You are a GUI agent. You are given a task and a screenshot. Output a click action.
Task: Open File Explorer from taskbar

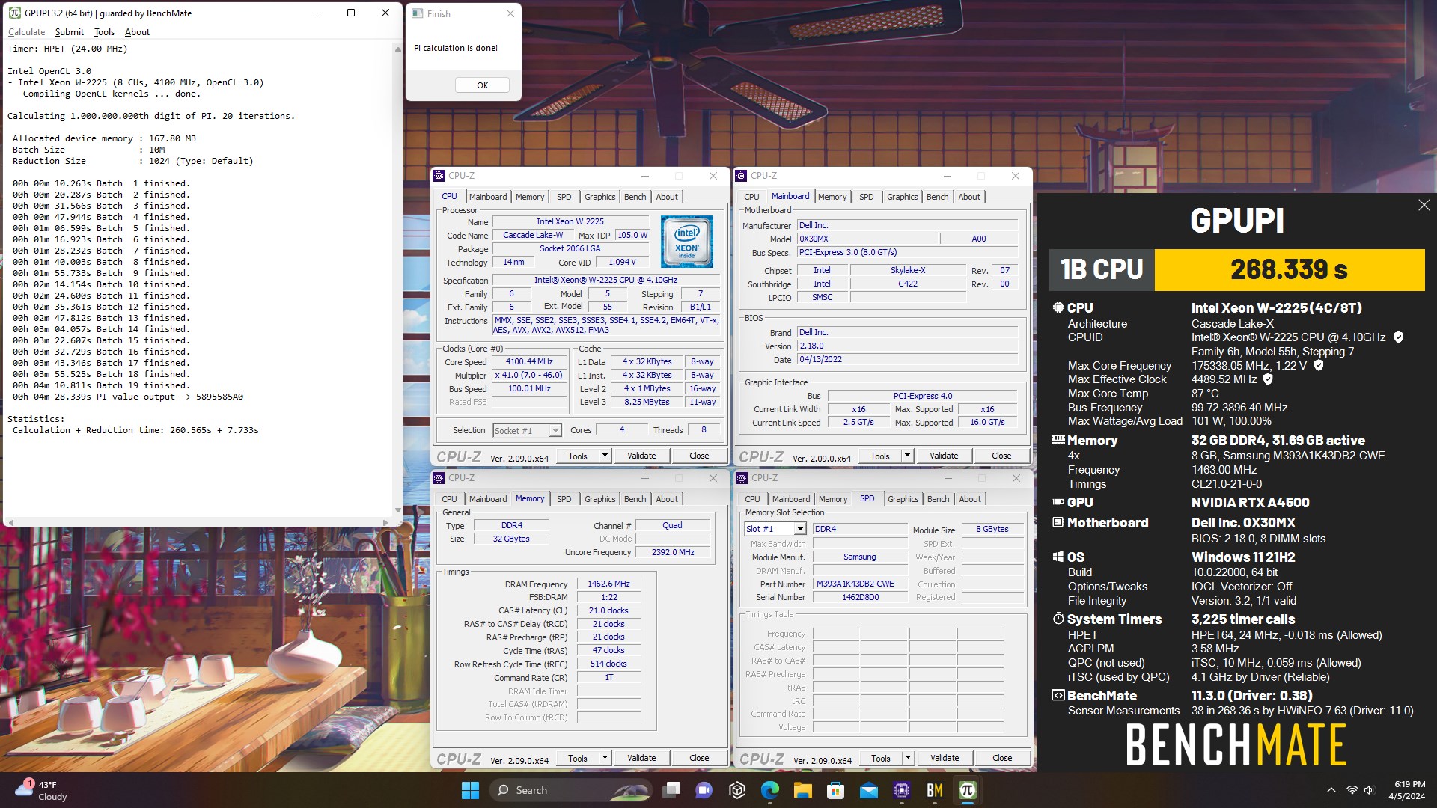click(x=803, y=790)
